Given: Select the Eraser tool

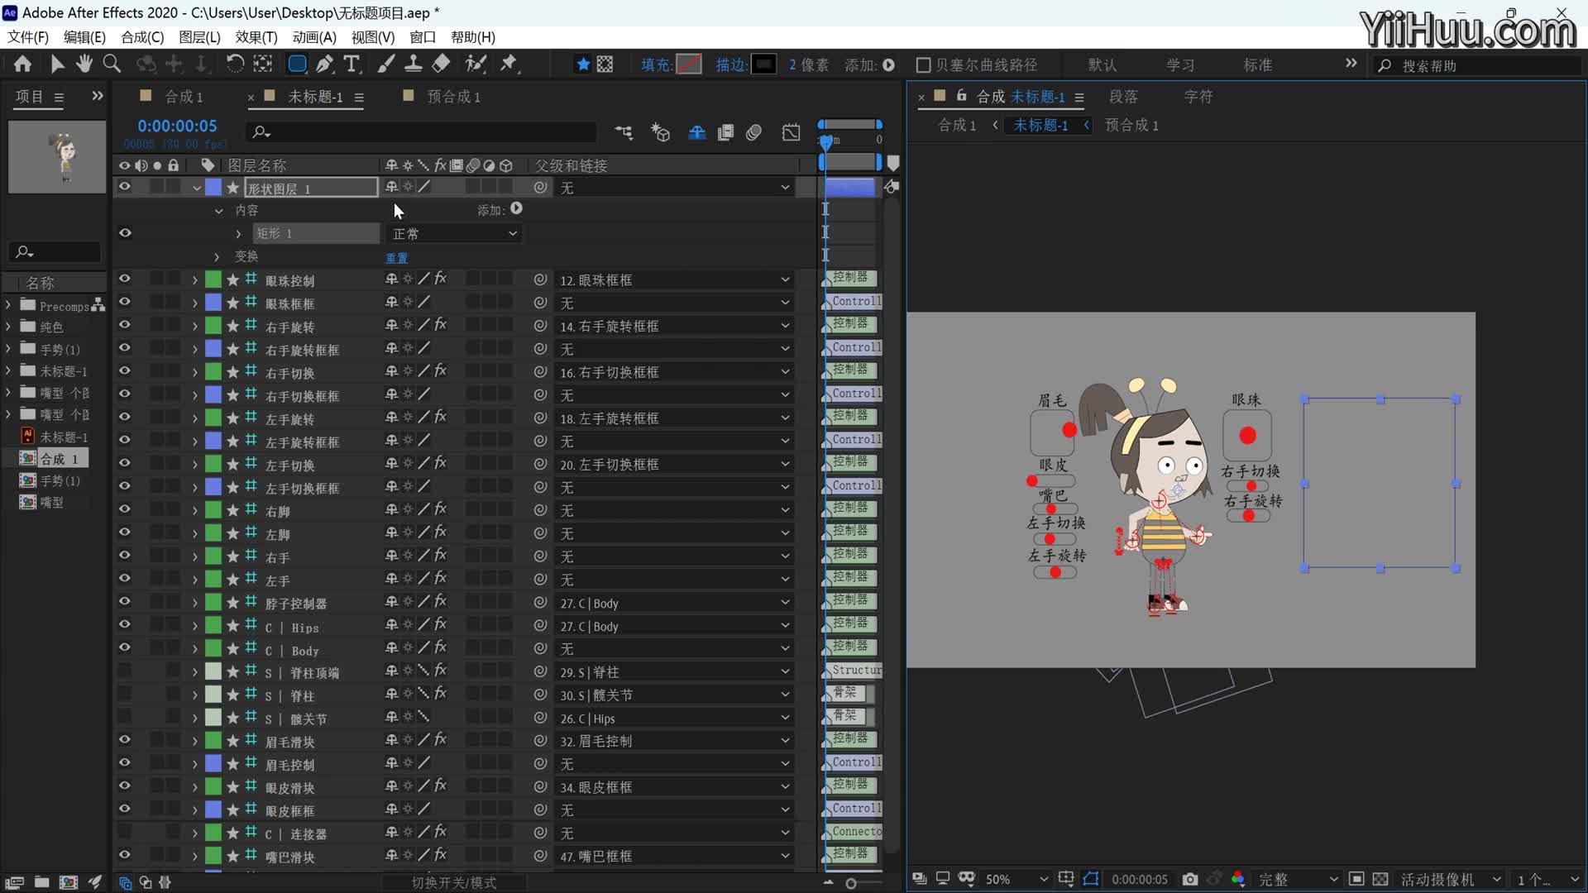Looking at the screenshot, I should point(442,64).
